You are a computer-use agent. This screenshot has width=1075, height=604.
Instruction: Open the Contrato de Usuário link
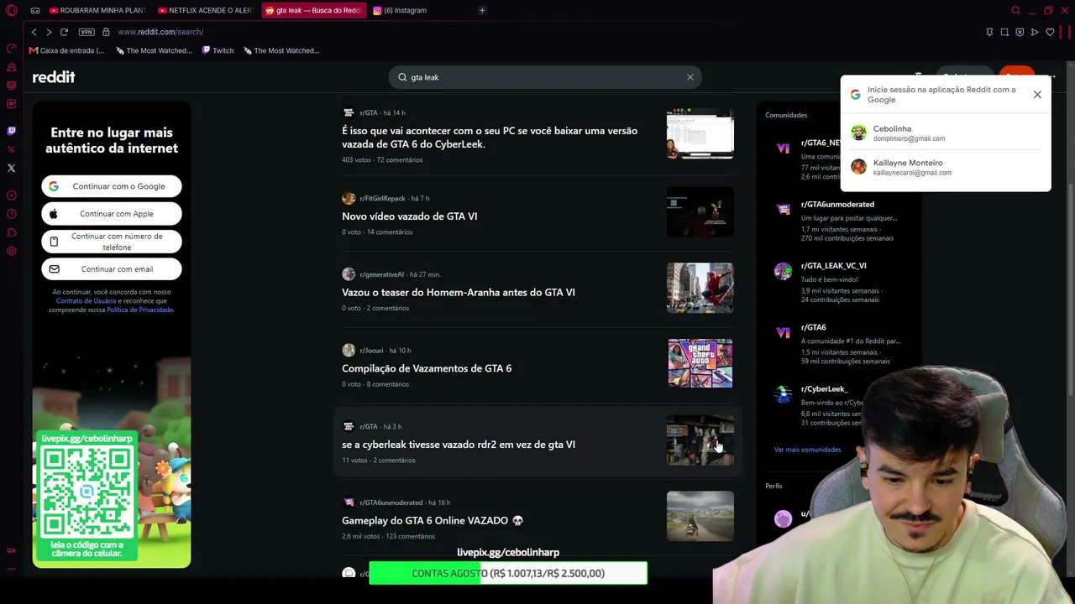point(87,301)
